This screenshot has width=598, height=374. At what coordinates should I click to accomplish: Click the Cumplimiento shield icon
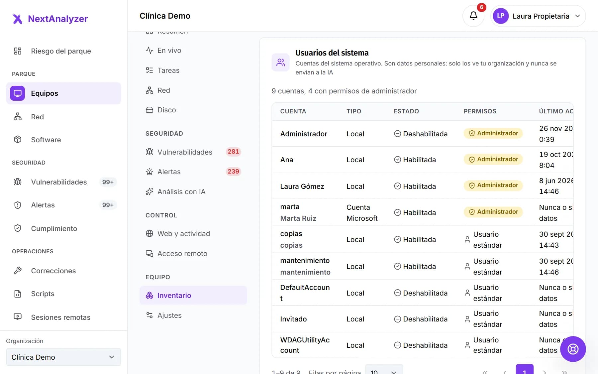(18, 228)
